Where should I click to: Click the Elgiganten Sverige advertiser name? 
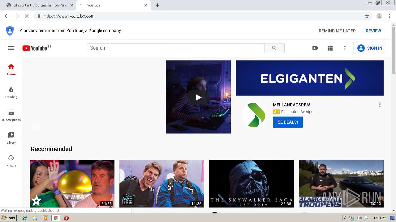297,112
